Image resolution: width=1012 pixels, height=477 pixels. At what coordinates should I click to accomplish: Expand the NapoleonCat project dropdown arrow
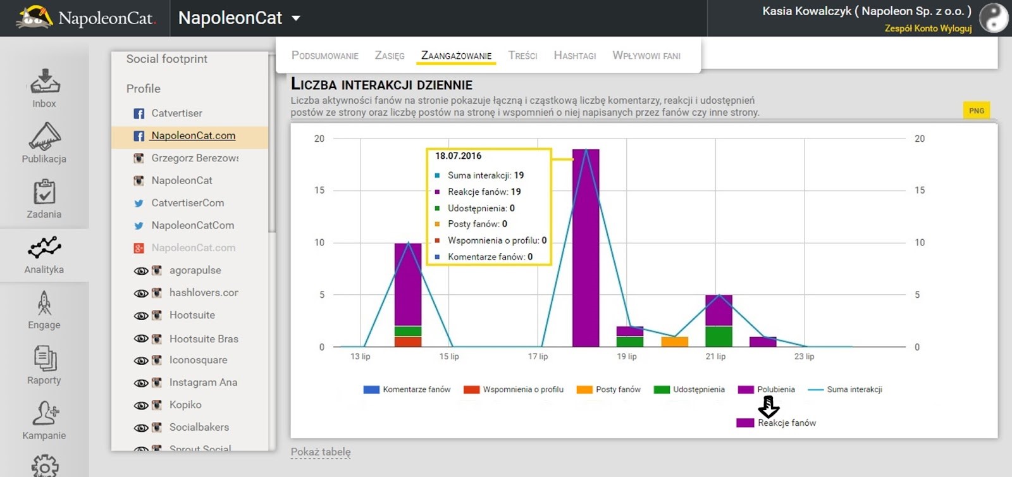(296, 18)
